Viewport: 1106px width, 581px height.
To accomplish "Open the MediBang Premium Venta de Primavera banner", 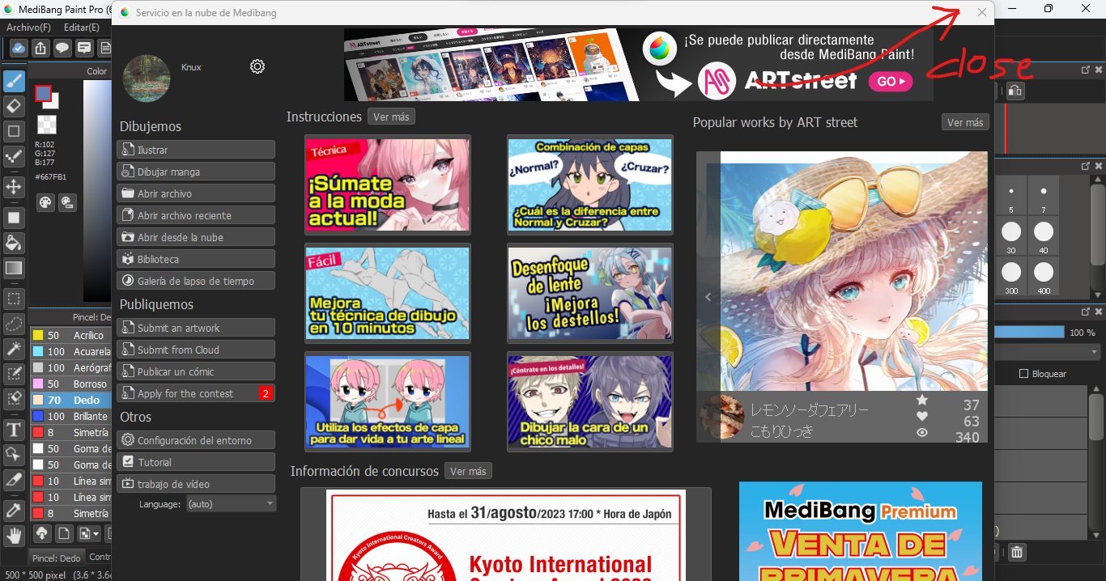I will (x=861, y=531).
